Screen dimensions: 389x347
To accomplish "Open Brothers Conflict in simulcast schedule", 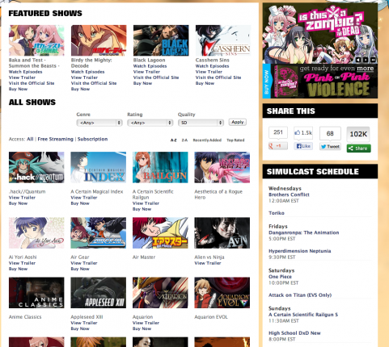I will pos(289,194).
